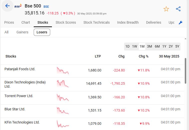Click the vertical scrollbar thumb
This screenshot has width=189, height=130.
click(185, 71)
